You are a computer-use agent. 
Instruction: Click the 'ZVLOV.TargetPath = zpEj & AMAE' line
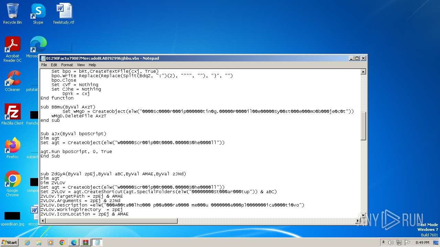82,196
